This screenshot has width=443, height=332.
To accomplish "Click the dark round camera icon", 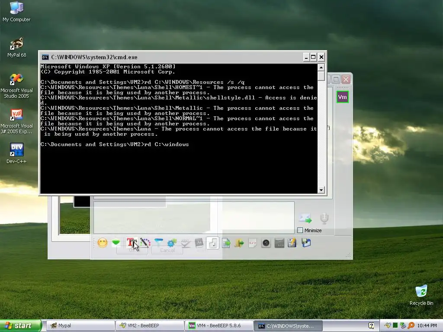I will click(266, 243).
